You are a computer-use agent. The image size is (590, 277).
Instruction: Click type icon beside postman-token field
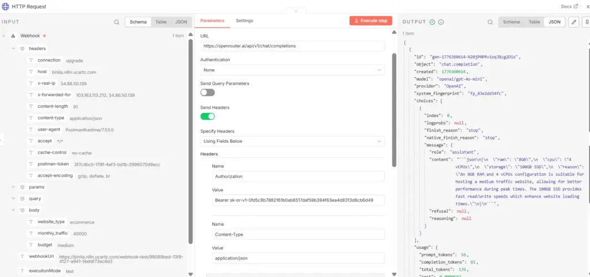[31, 164]
